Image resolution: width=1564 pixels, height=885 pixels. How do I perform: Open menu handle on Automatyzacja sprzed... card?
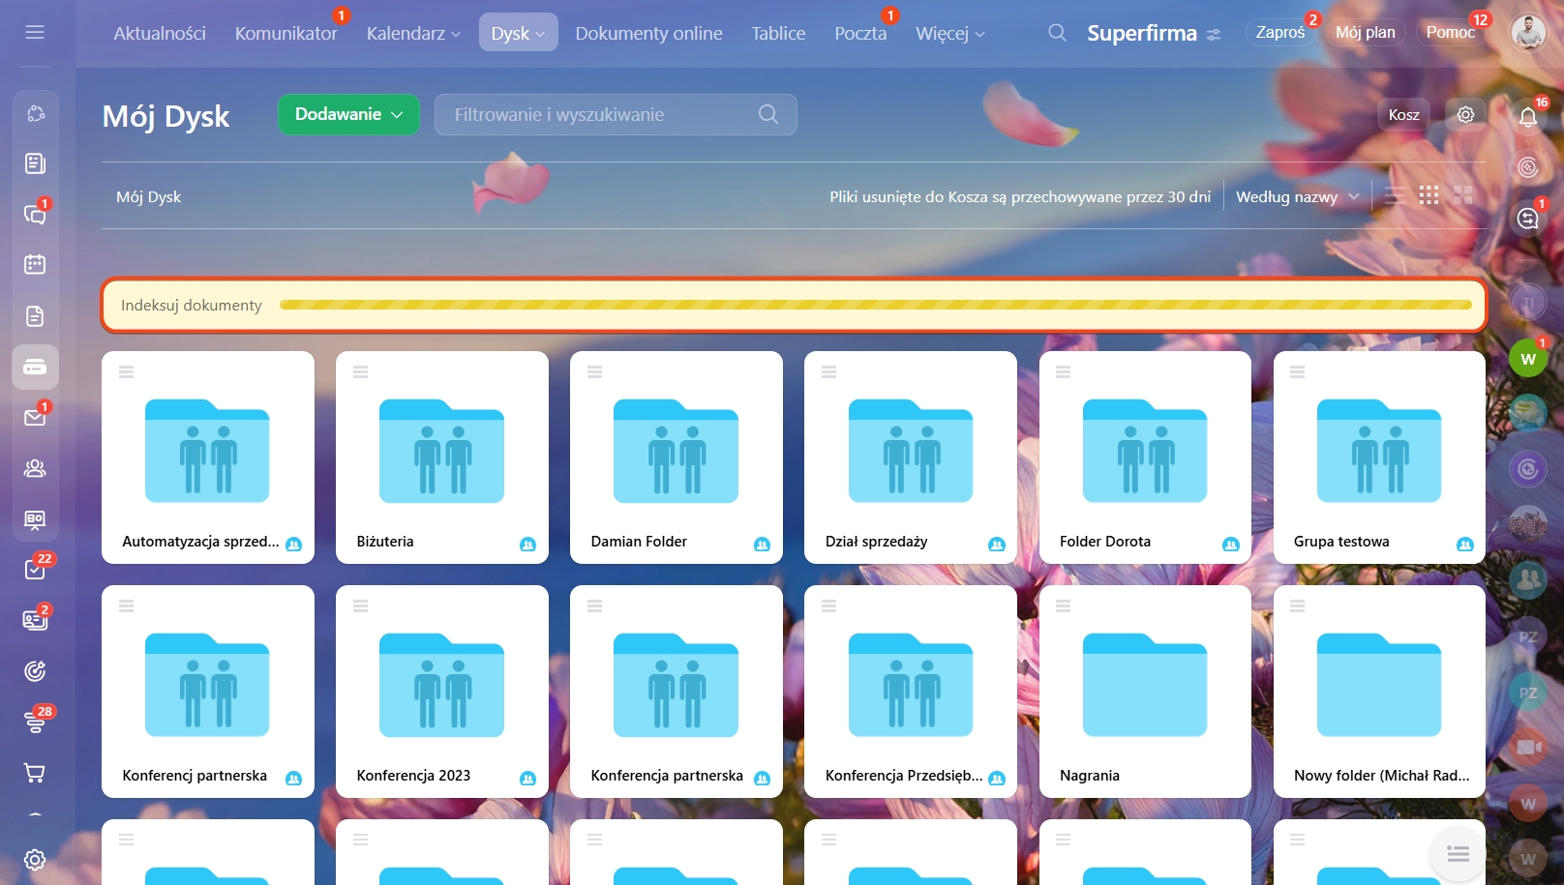click(x=126, y=371)
